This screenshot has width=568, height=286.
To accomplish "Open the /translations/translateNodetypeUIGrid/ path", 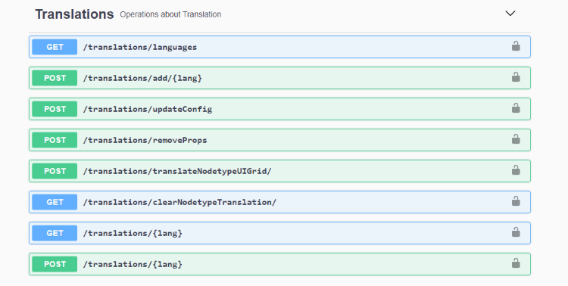I will tap(177, 171).
